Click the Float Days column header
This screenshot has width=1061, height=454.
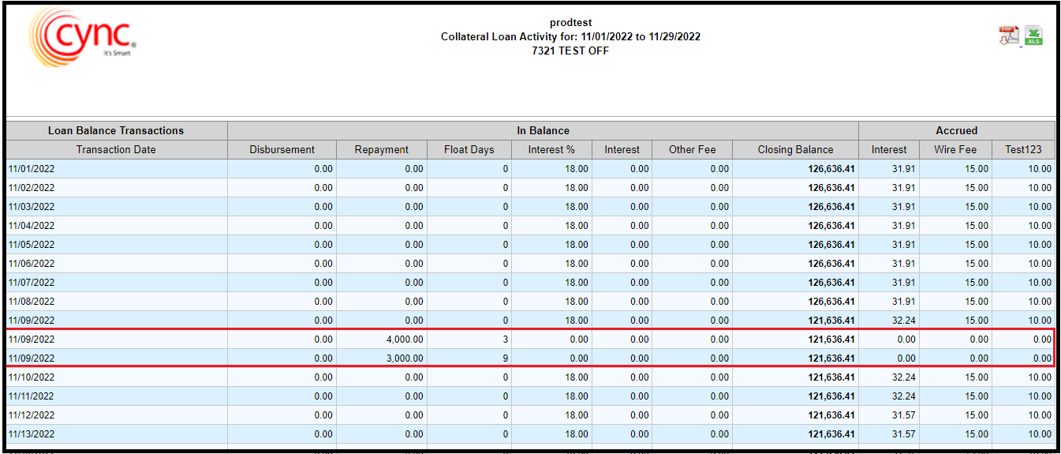[x=469, y=150]
